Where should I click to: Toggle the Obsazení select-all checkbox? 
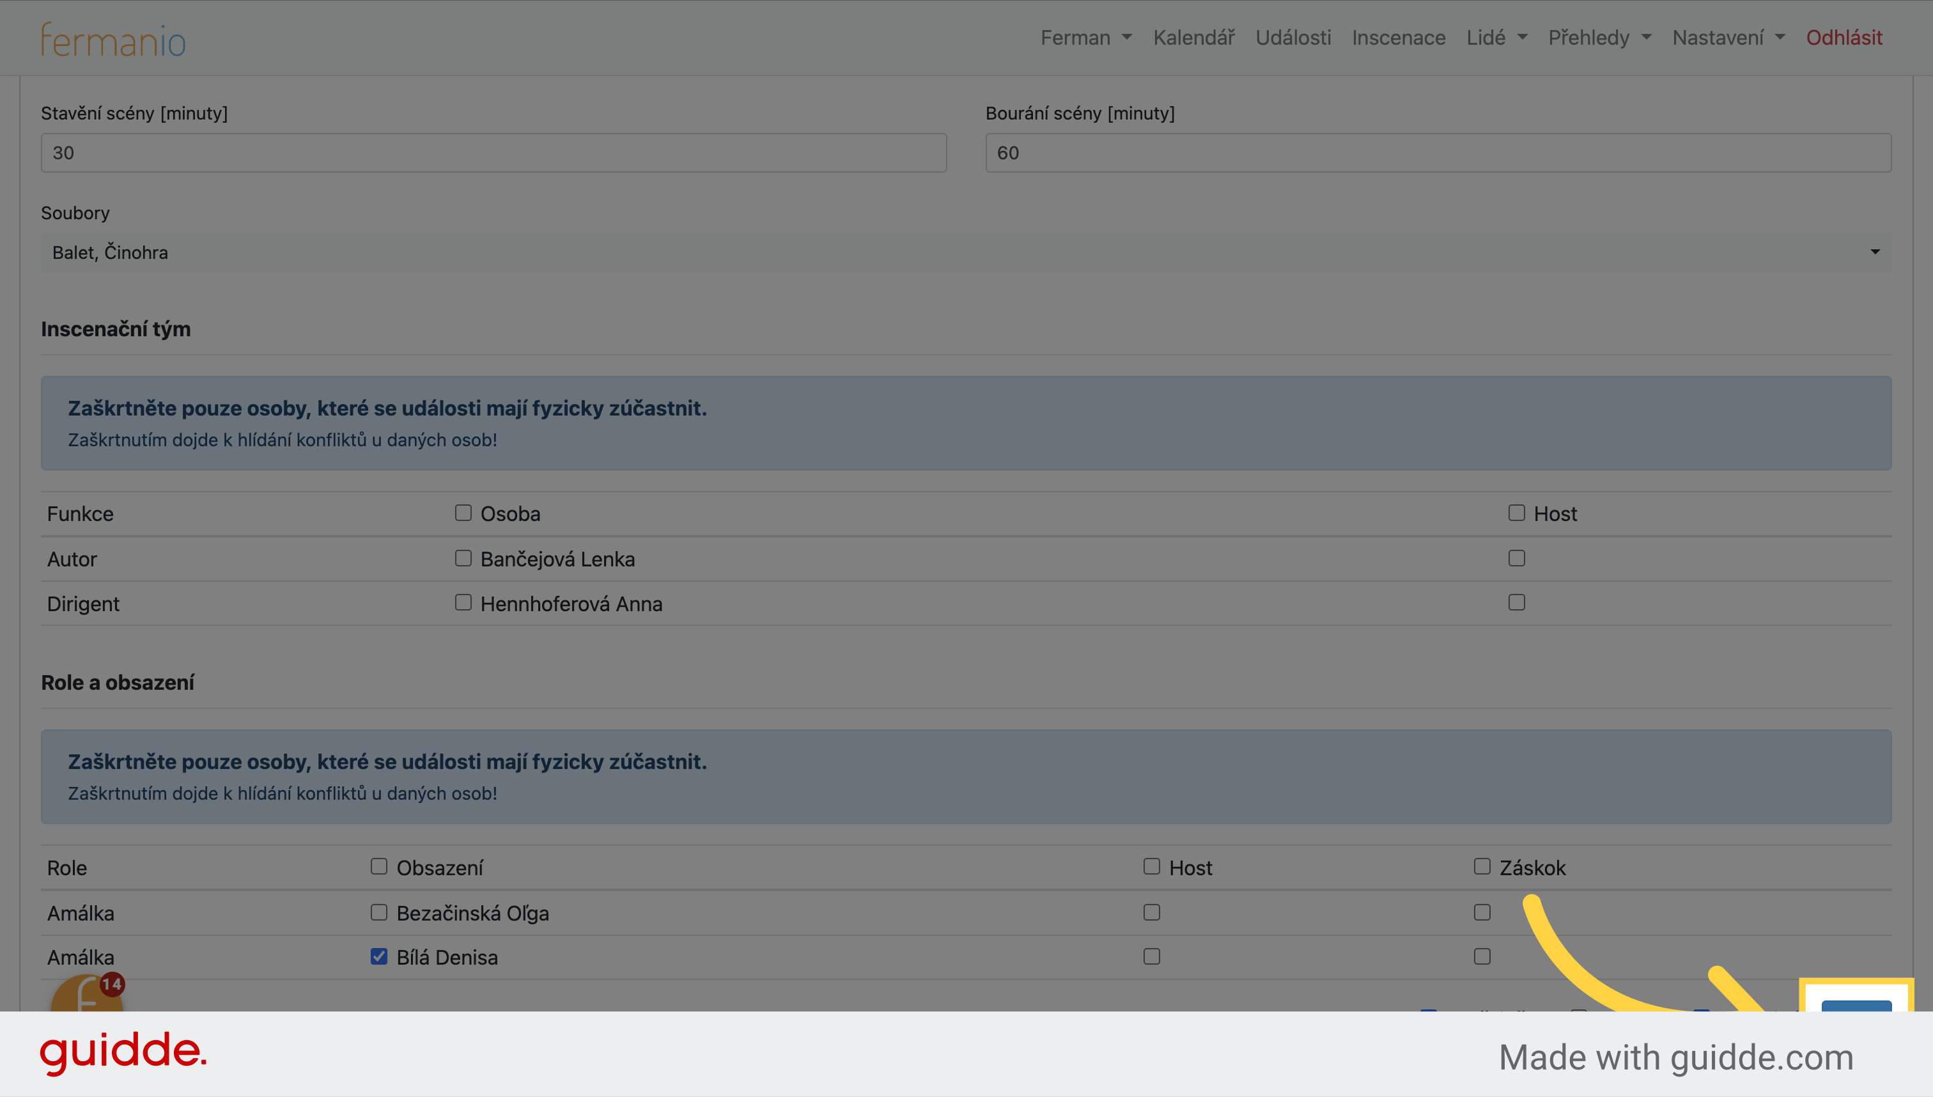(379, 866)
